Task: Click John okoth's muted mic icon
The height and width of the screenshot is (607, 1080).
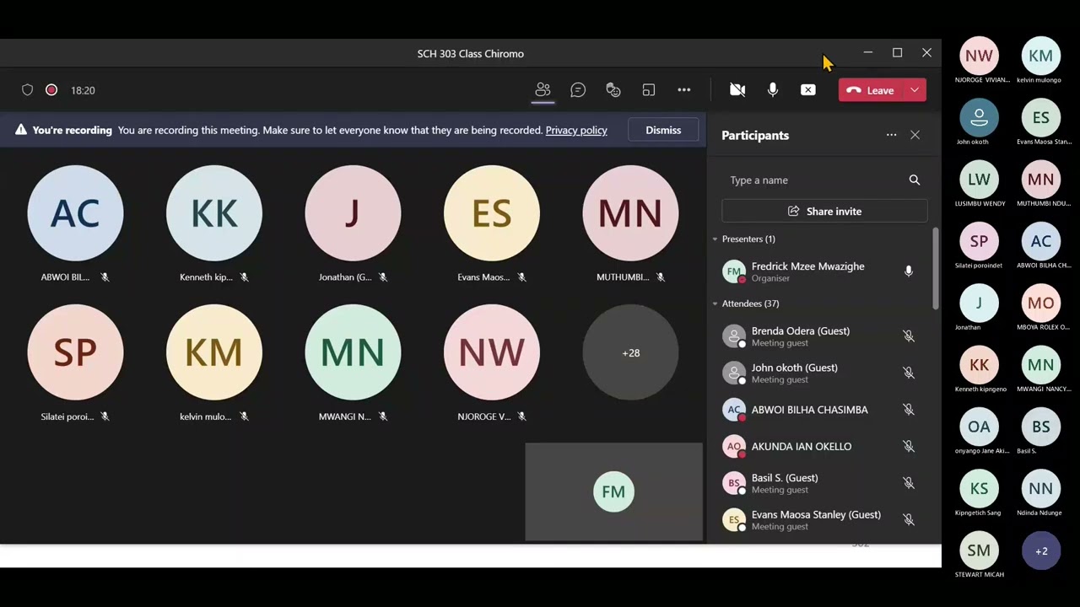Action: 909,373
